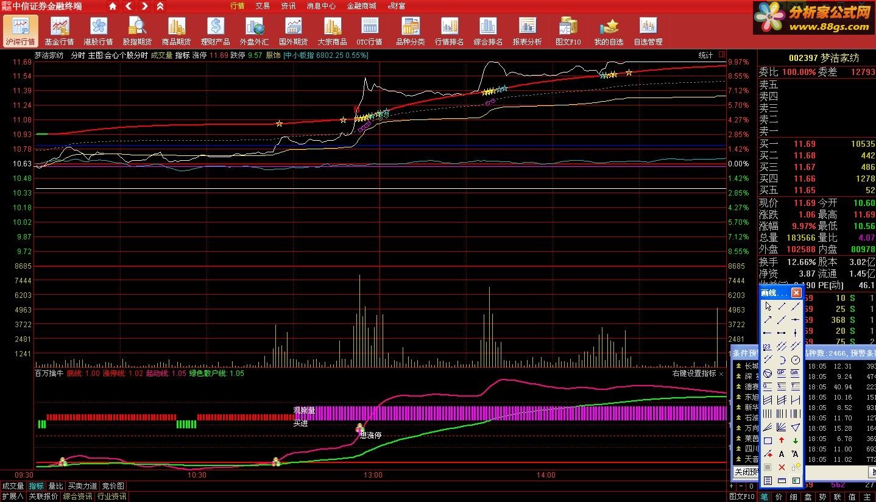
Task: Navigate forward with right arrow button
Action: (144, 6)
